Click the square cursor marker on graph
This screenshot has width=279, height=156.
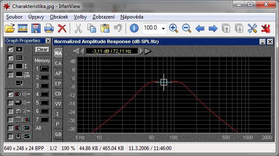point(164,82)
